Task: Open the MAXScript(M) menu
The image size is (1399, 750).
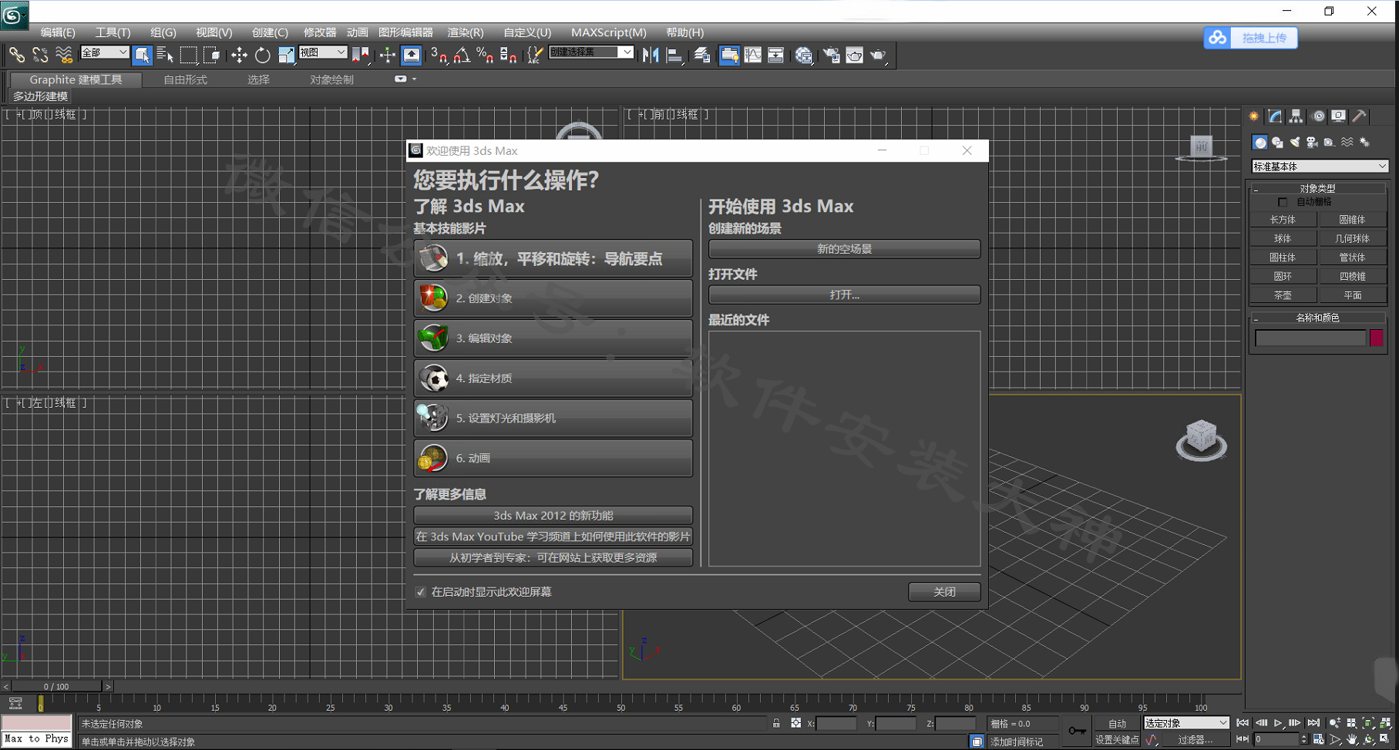Action: pyautogui.click(x=609, y=32)
